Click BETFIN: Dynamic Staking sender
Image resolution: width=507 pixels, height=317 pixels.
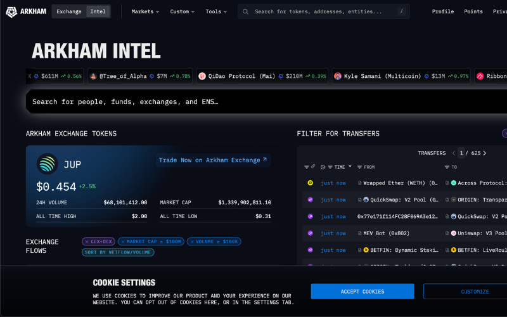point(404,250)
